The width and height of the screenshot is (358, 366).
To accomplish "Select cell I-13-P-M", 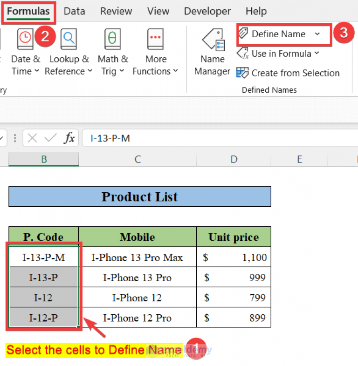I will tap(43, 257).
